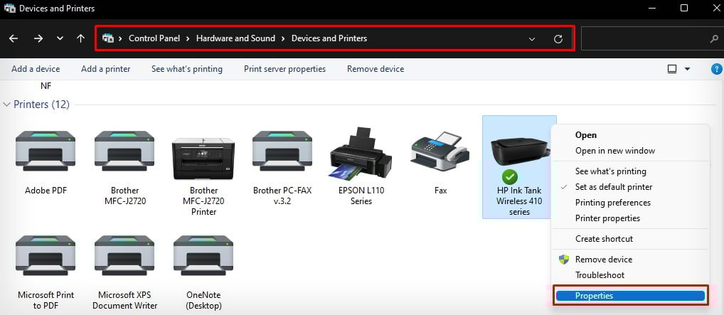Open Print server properties
Image resolution: width=724 pixels, height=315 pixels.
point(285,69)
